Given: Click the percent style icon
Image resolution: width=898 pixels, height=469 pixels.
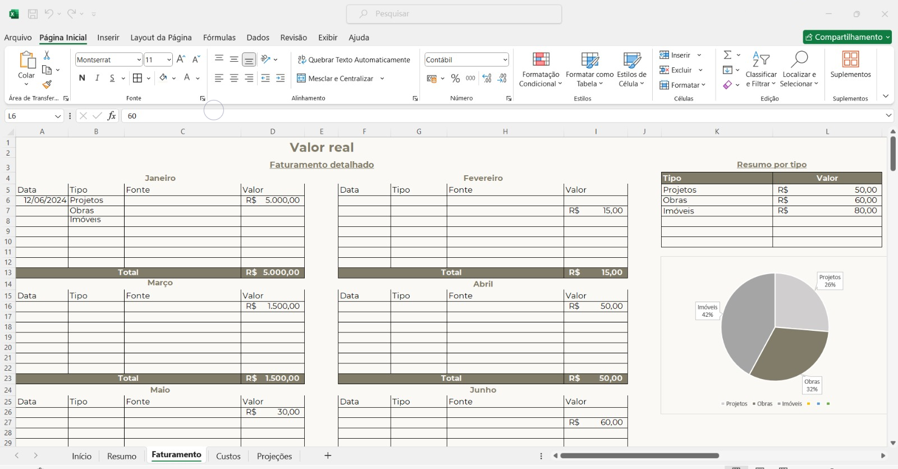Looking at the screenshot, I should coord(455,79).
